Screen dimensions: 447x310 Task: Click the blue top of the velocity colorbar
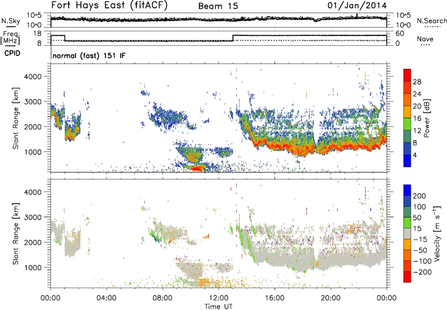407,190
